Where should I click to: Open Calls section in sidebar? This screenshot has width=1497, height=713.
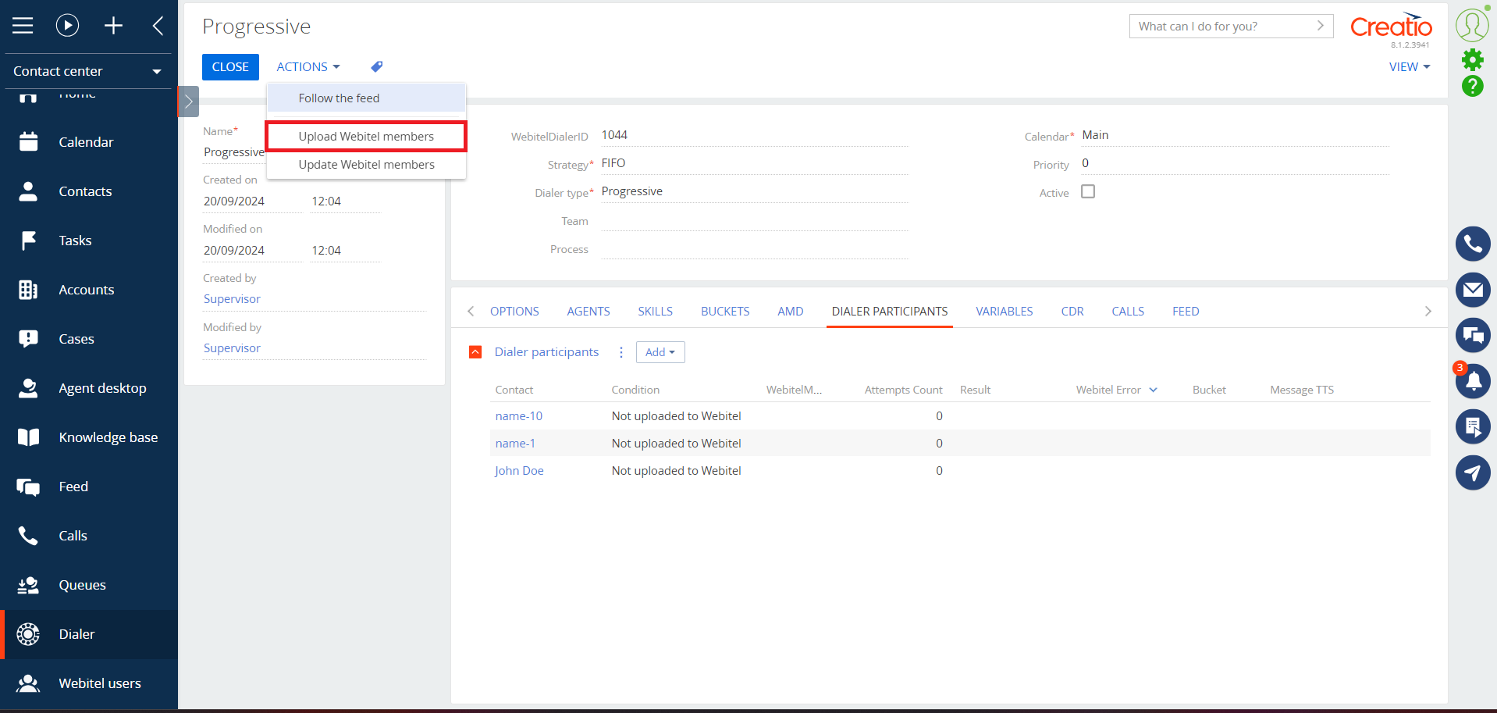coord(89,536)
